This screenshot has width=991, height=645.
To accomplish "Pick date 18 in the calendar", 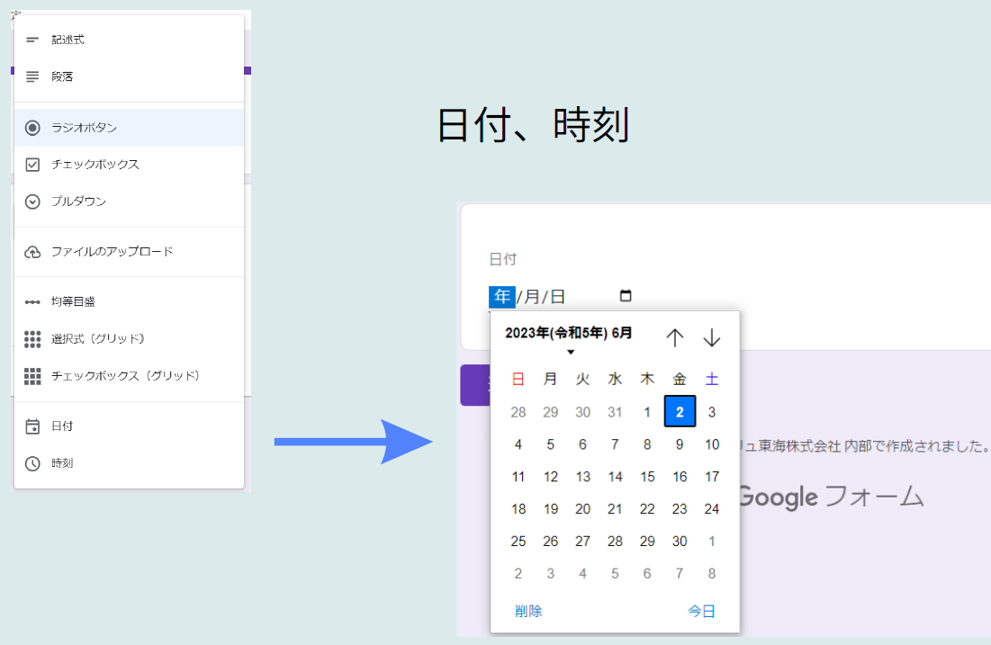I will (518, 508).
